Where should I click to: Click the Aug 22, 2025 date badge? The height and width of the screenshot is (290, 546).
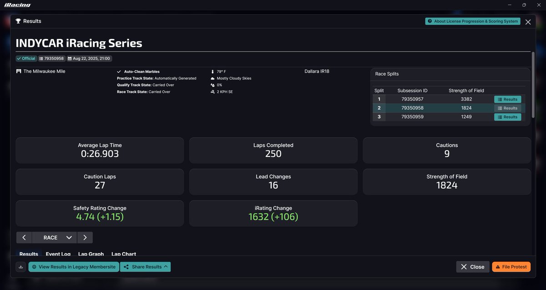point(89,59)
